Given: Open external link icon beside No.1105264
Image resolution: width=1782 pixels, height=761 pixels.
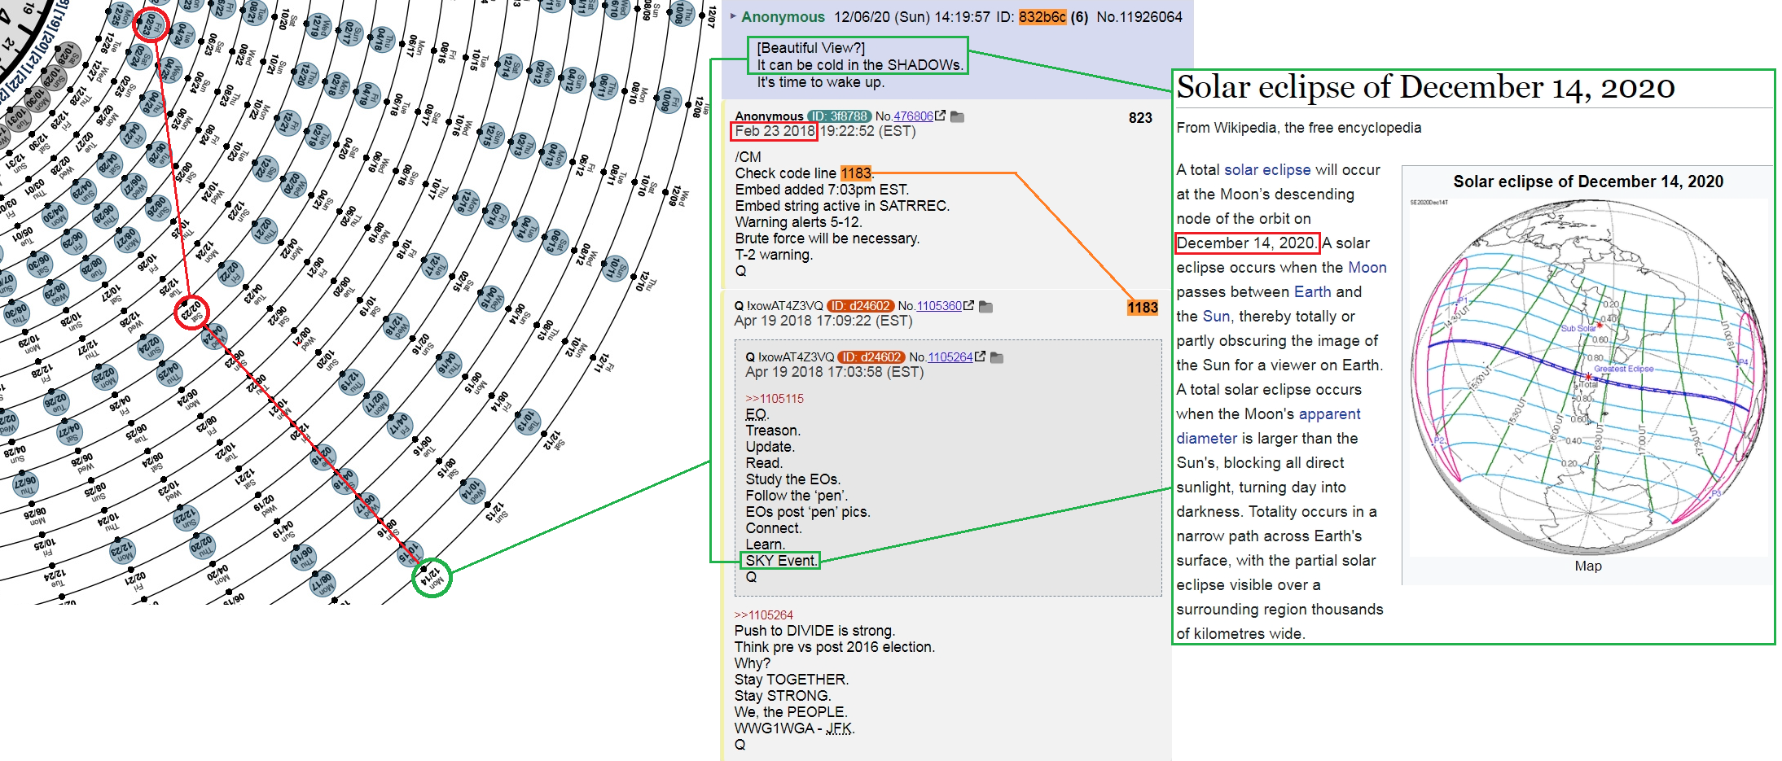Looking at the screenshot, I should (x=981, y=356).
